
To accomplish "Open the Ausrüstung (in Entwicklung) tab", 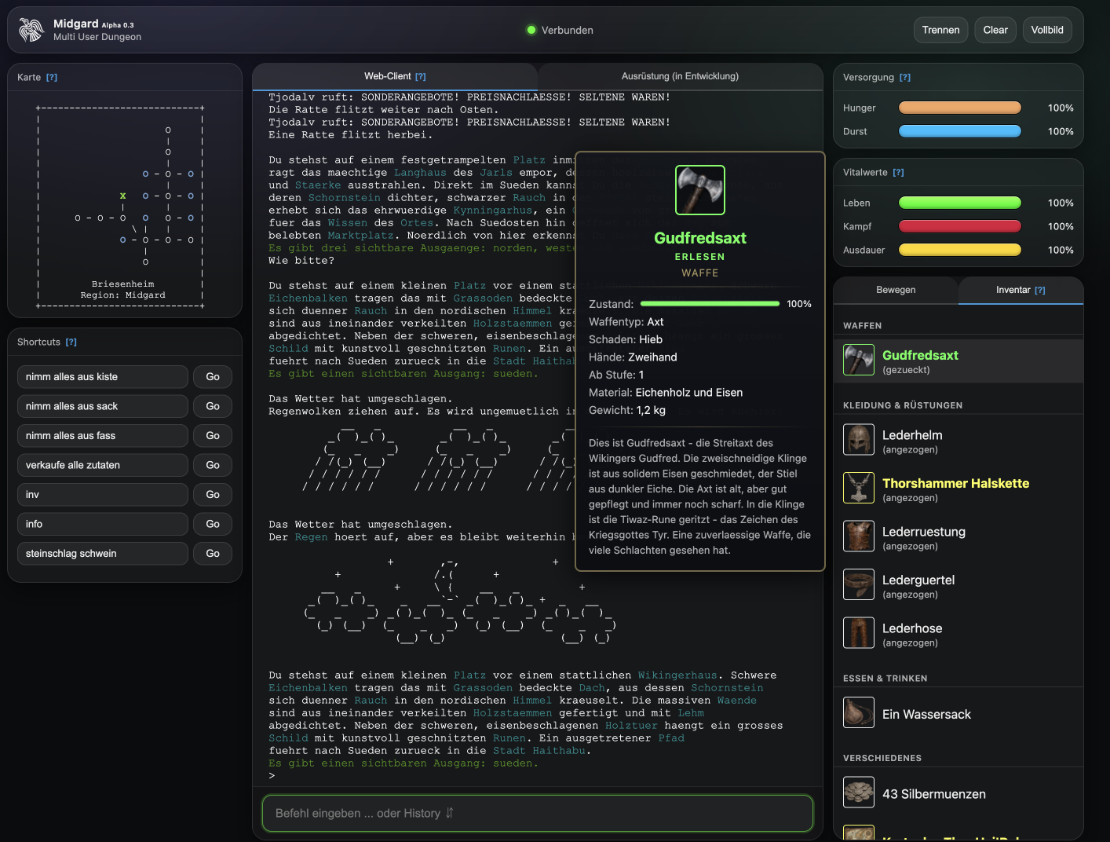I will click(x=679, y=76).
